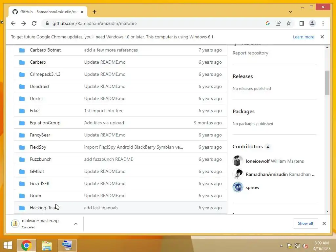Image resolution: width=336 pixels, height=252 pixels.
Task: Open the taskbar clock and date
Action: 322,246
